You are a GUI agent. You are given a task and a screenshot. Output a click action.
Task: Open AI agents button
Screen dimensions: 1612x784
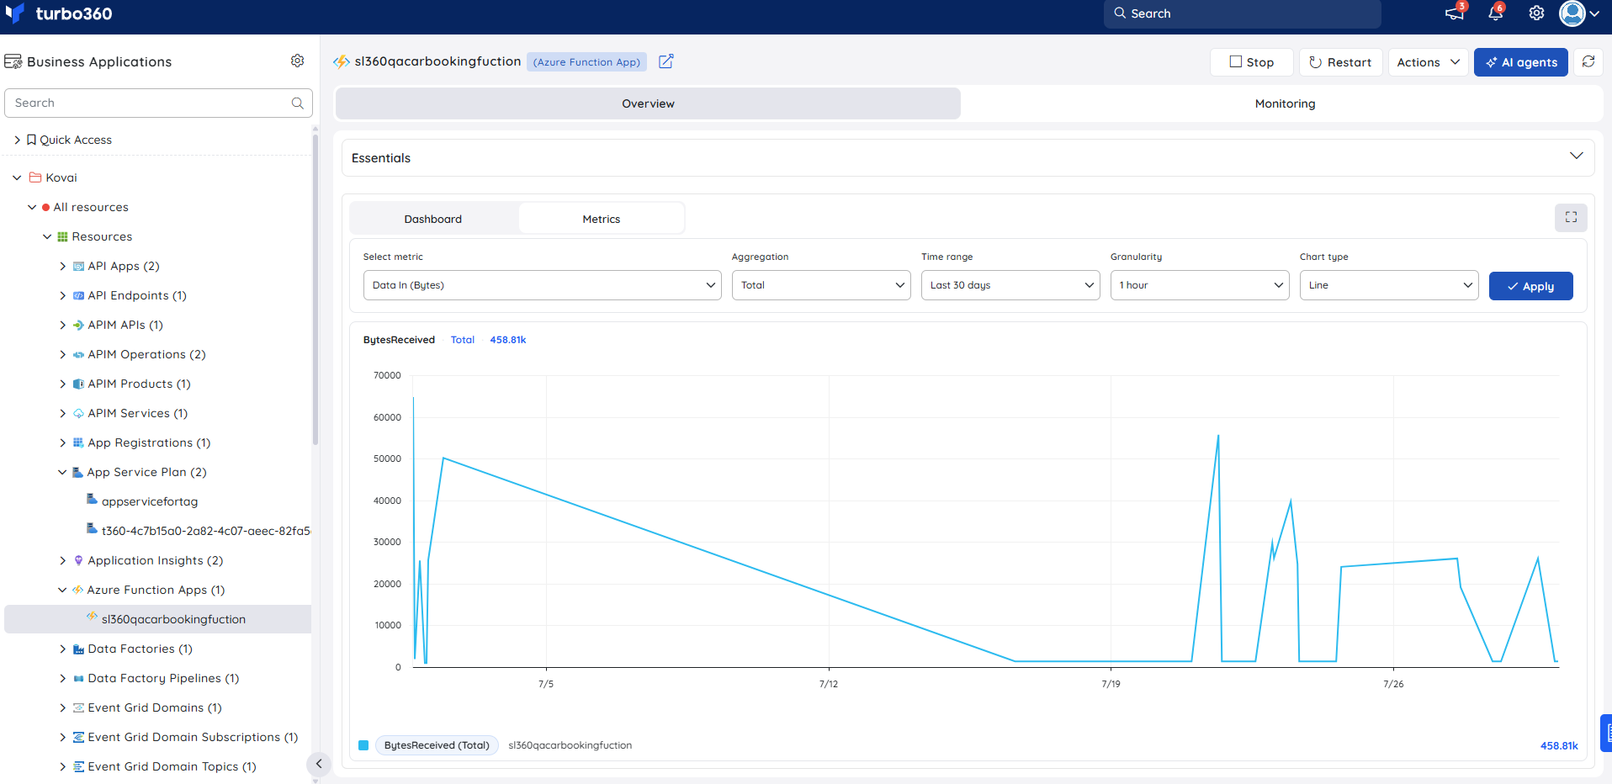pos(1520,62)
